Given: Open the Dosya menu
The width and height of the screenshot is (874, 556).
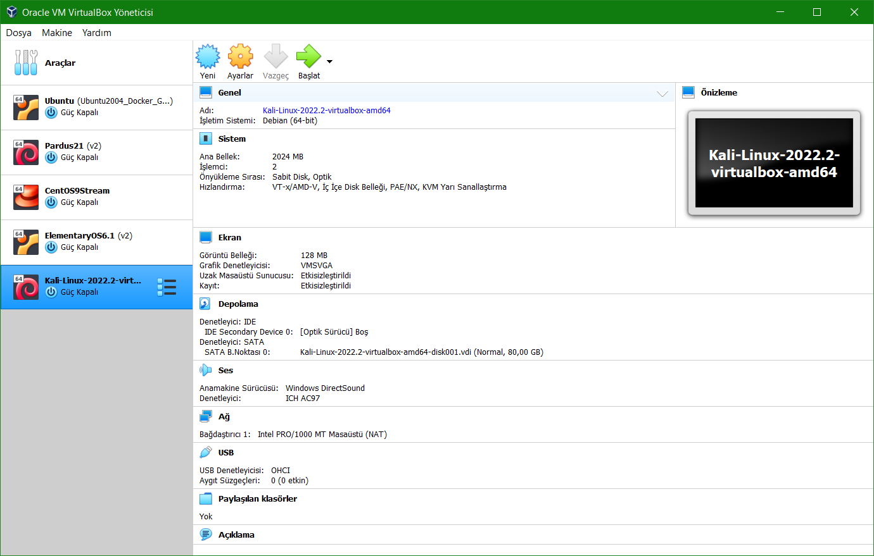Looking at the screenshot, I should pyautogui.click(x=19, y=33).
